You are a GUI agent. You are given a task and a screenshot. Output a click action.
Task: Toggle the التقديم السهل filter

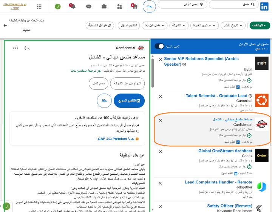(129, 25)
